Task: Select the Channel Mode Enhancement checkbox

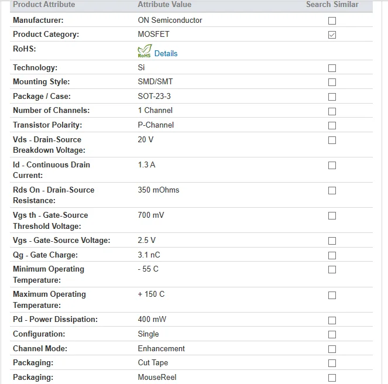Action: [332, 349]
